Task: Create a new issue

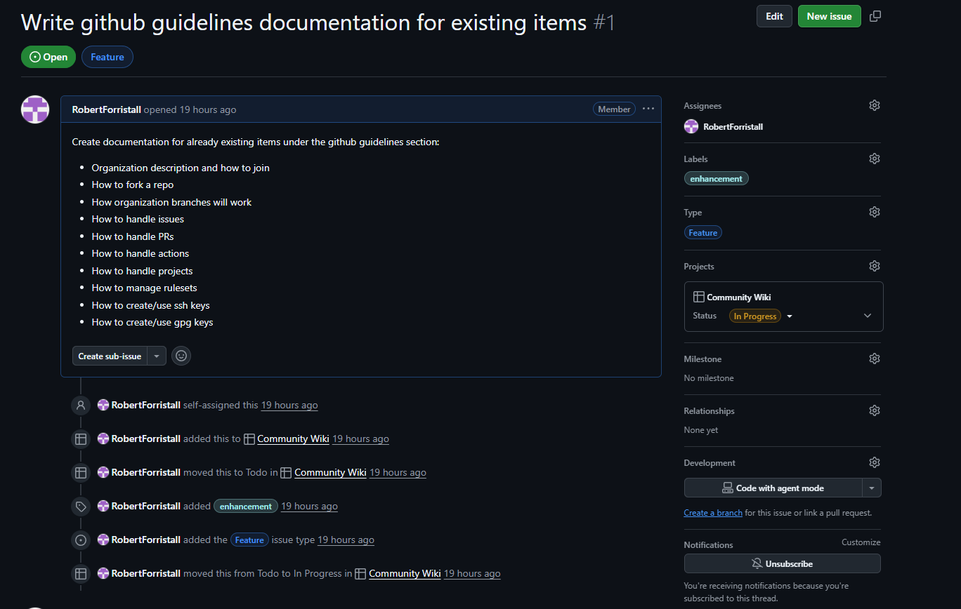Action: tap(829, 15)
